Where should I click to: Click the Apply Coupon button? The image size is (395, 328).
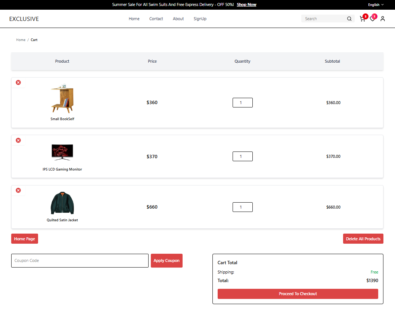click(167, 260)
